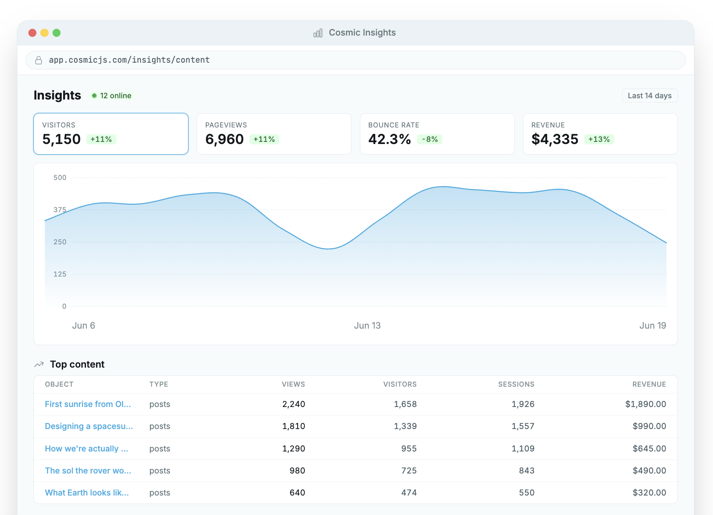Screen dimensions: 713x515
Task: Open 'What Earth looks lik...' link
Action: click(x=87, y=493)
